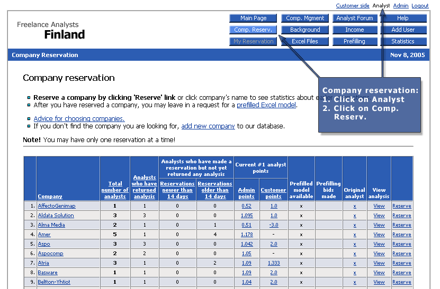Open admin points 1.095 for Aldata Solution

tap(247, 216)
